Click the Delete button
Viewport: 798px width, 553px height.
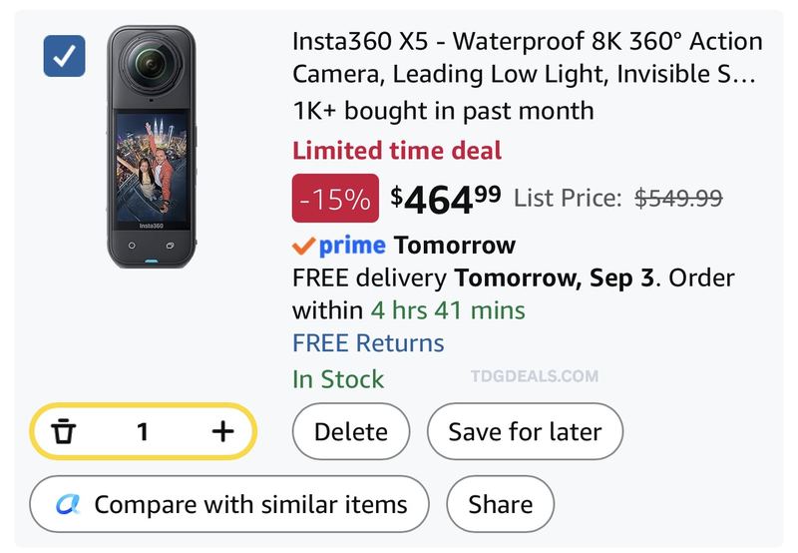point(351,431)
